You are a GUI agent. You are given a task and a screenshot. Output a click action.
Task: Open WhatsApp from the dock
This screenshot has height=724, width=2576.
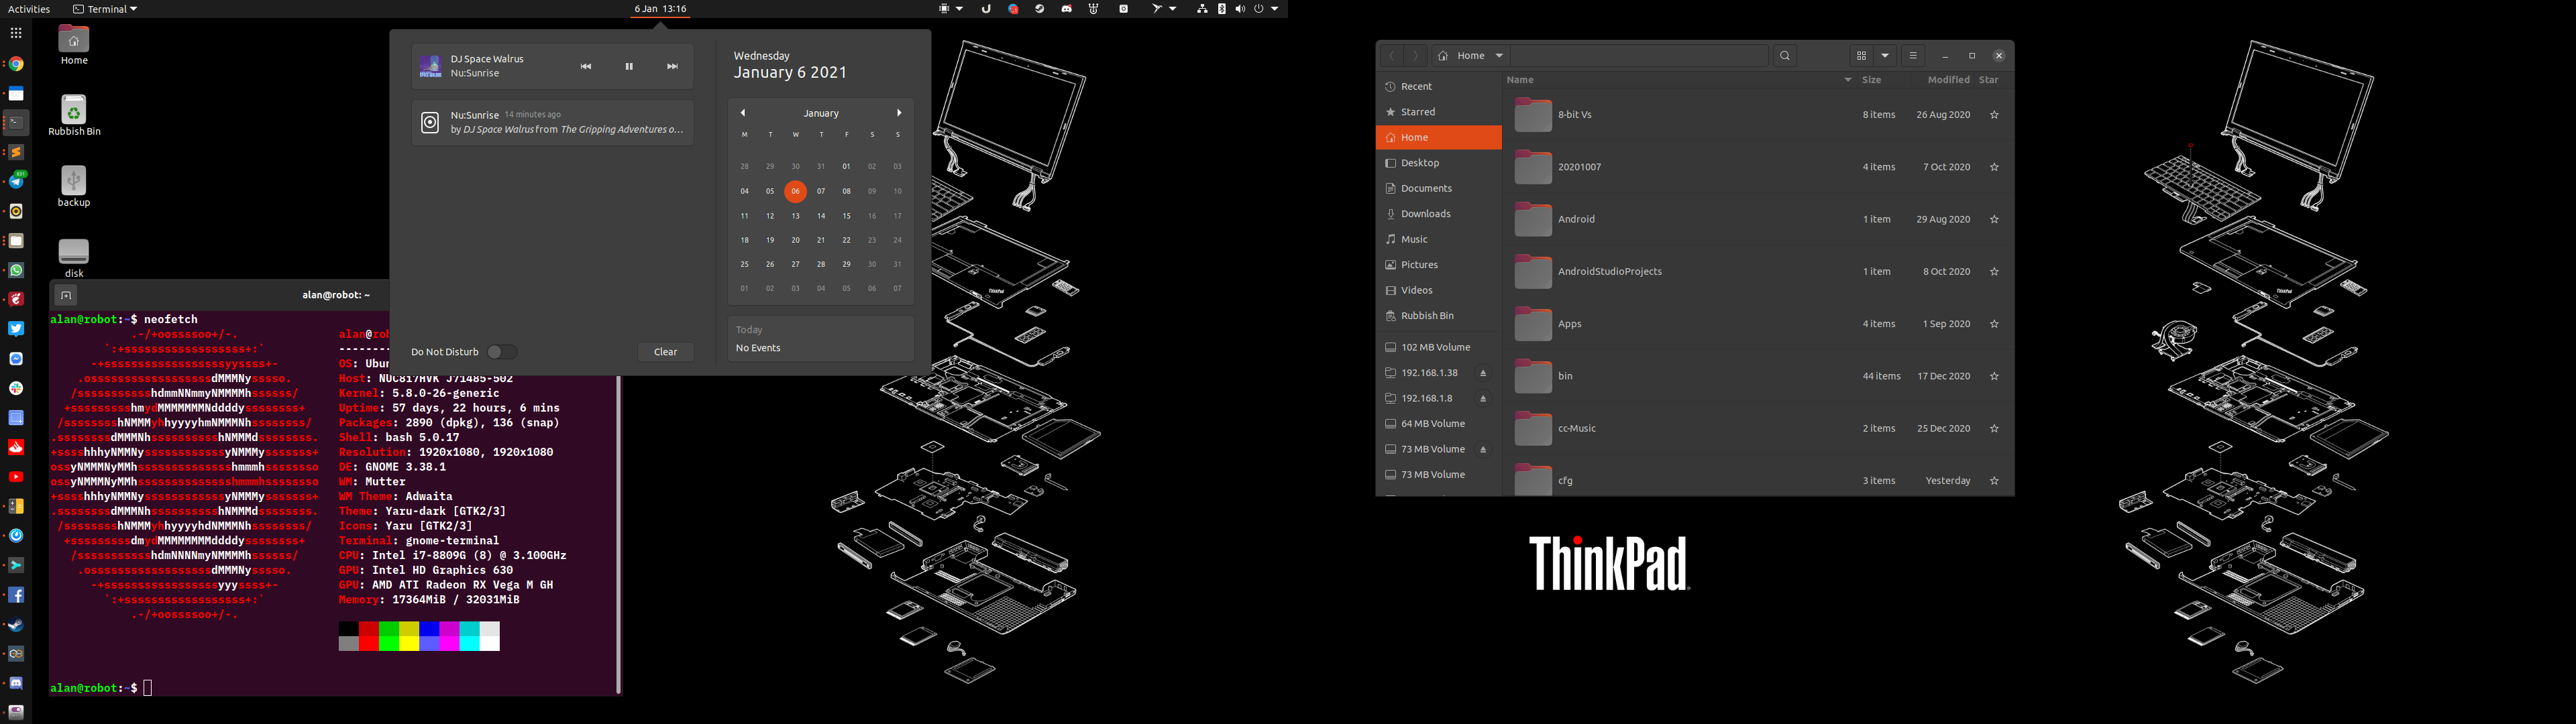click(16, 270)
